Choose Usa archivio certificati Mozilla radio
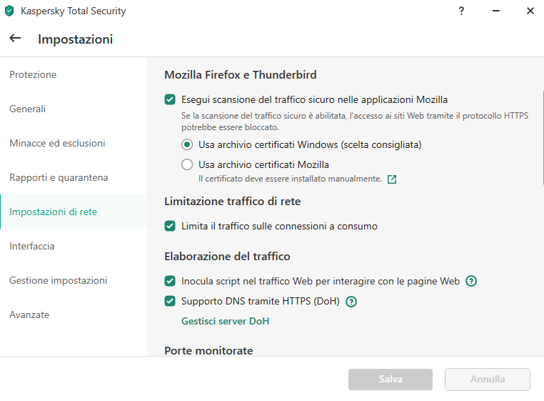Image resolution: width=544 pixels, height=401 pixels. pos(187,164)
